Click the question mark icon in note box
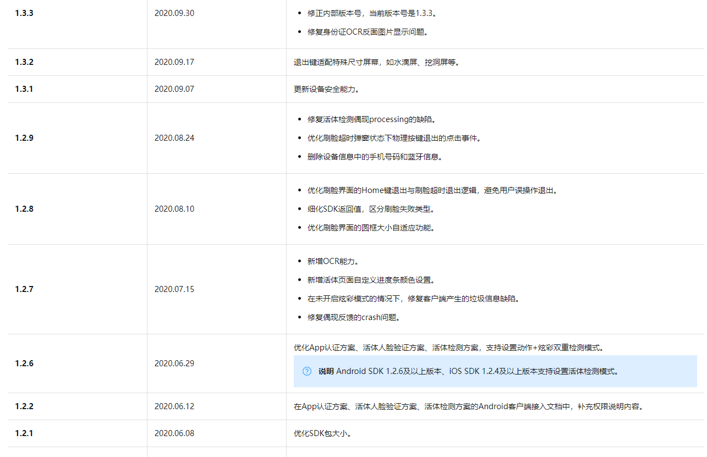Image resolution: width=707 pixels, height=457 pixels. [x=307, y=371]
